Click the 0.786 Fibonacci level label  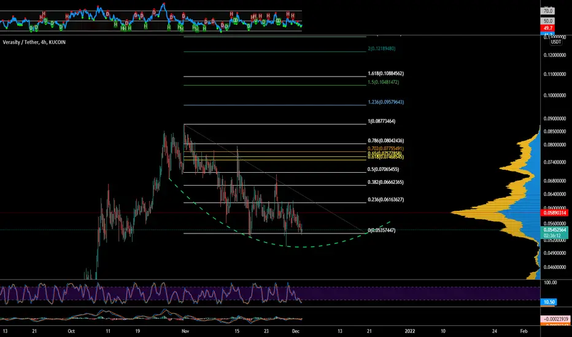[385, 141]
